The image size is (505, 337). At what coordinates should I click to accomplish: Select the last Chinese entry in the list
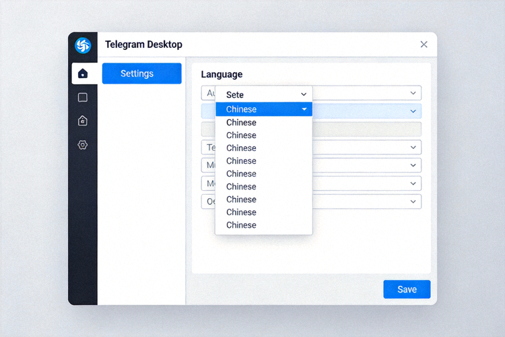click(x=241, y=225)
